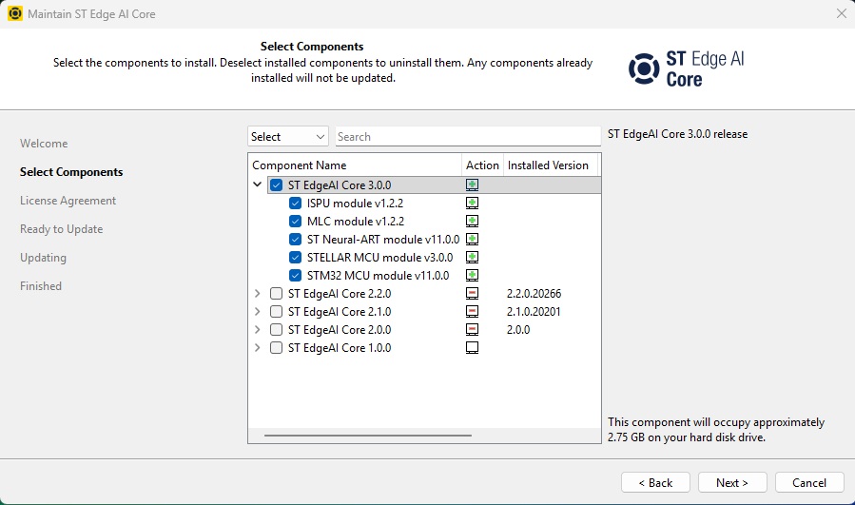Select STELLAR MCU module v3.0.0 row label
The image size is (855, 505).
379,257
